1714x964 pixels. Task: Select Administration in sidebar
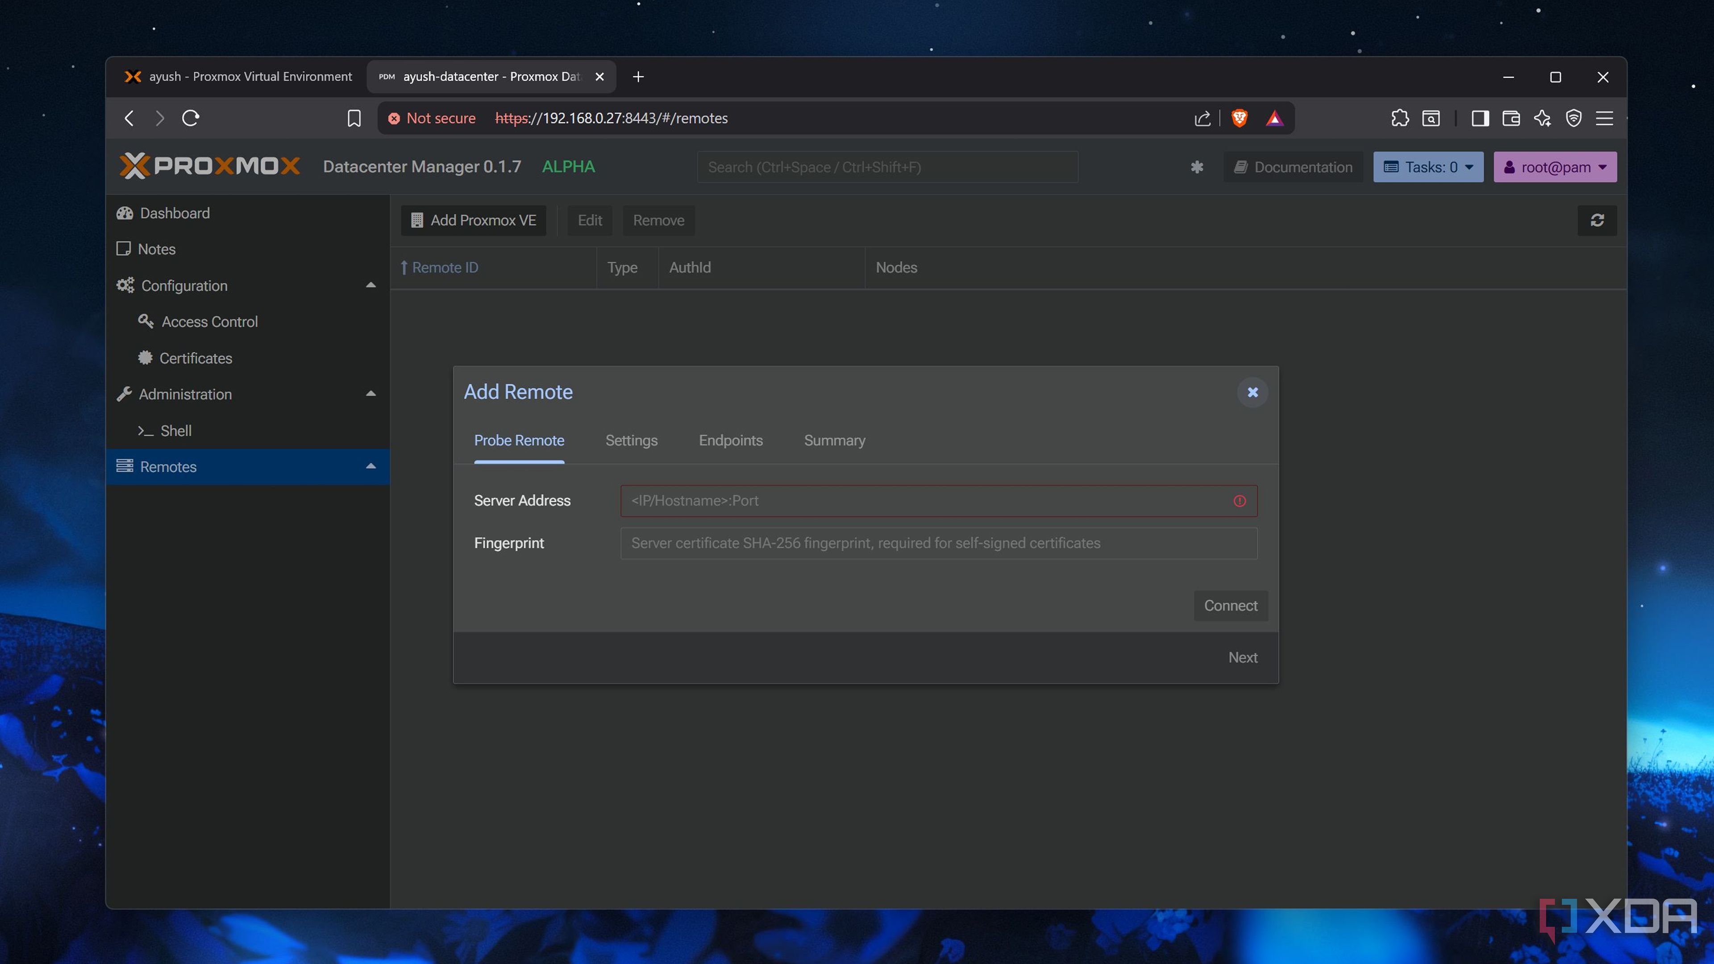click(248, 395)
